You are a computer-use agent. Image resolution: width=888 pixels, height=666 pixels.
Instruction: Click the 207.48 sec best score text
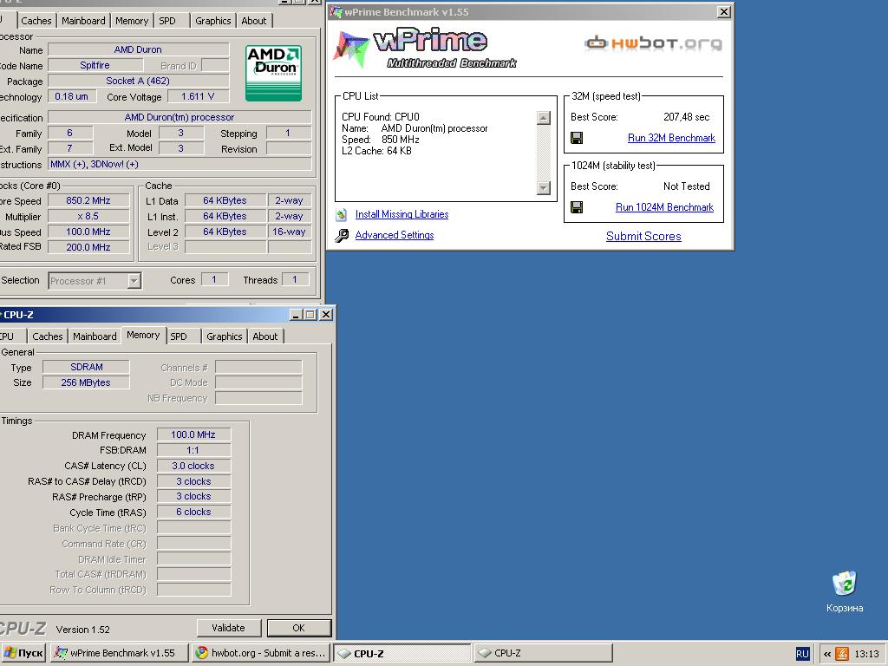tap(687, 117)
